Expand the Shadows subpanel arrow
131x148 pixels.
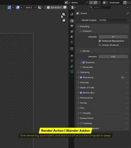click(81, 62)
